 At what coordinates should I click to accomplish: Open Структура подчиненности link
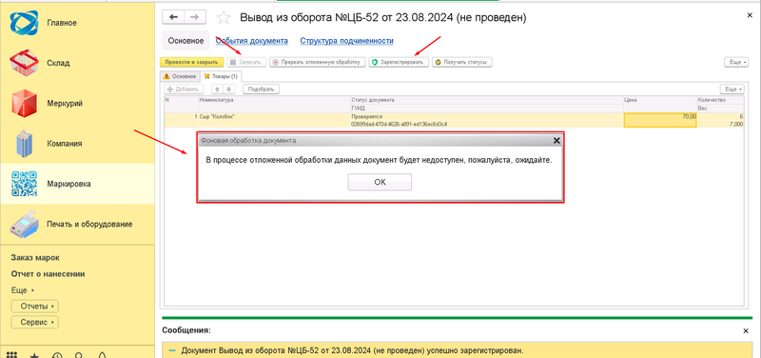point(346,41)
